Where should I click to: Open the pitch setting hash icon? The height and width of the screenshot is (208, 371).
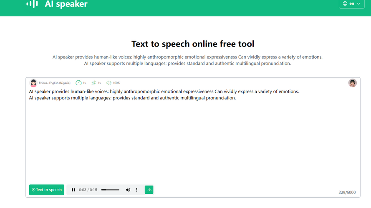(94, 83)
